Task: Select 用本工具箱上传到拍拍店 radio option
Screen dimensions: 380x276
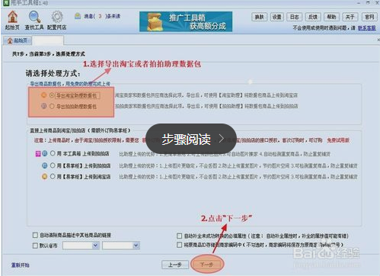Action: coord(53,153)
